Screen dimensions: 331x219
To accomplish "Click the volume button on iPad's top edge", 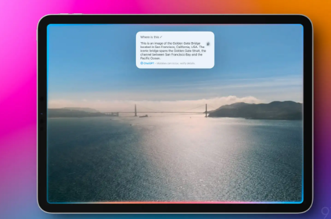I will (x=63, y=14).
